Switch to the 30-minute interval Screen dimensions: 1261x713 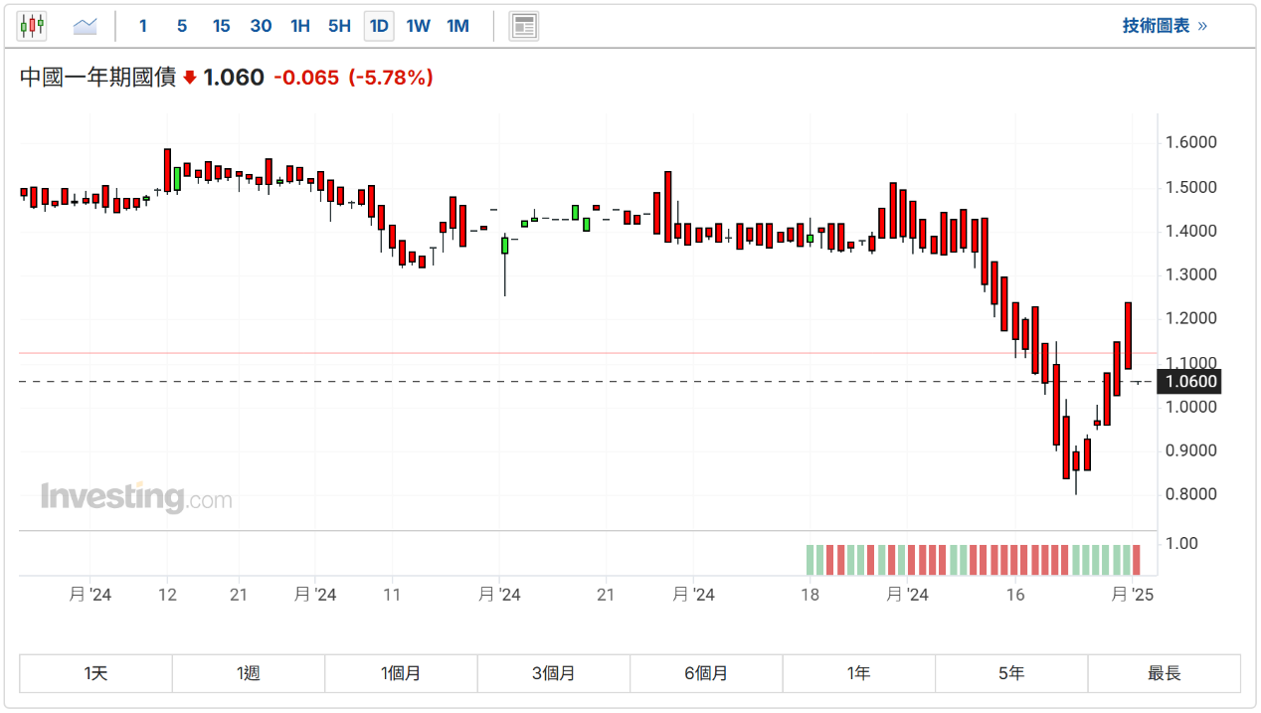261,26
